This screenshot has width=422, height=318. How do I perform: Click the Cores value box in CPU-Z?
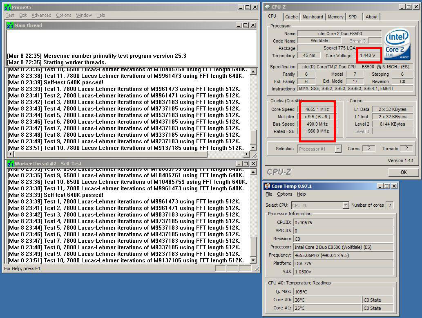[x=369, y=149]
